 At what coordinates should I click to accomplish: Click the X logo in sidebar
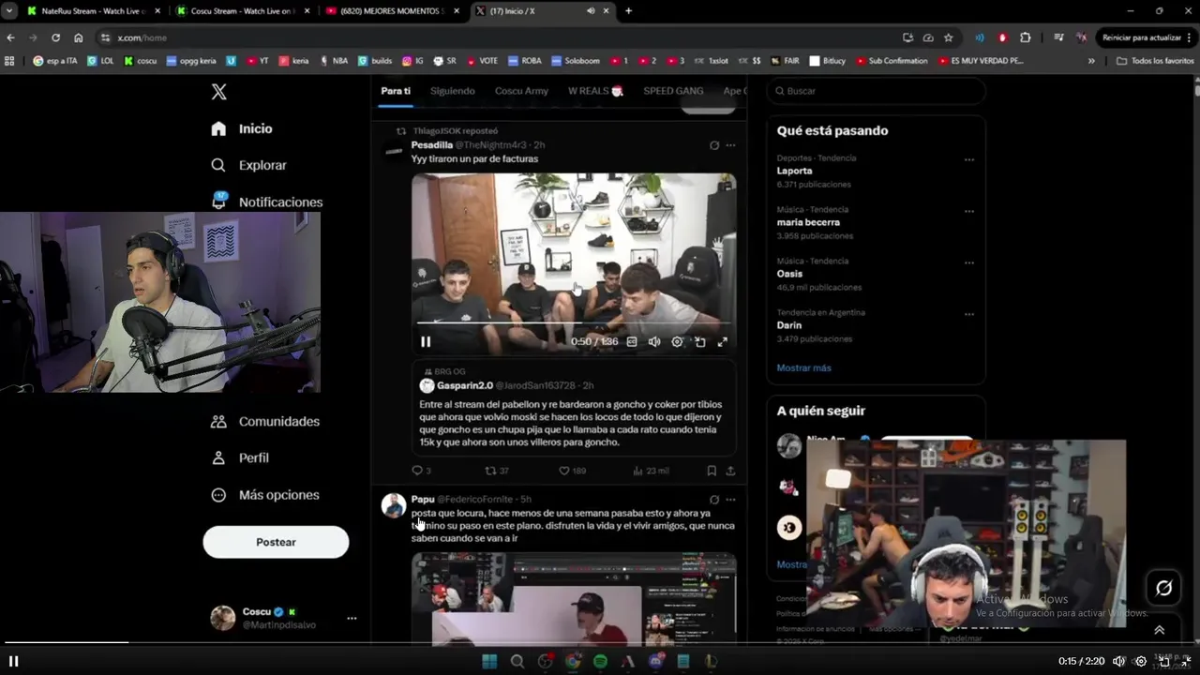point(218,92)
